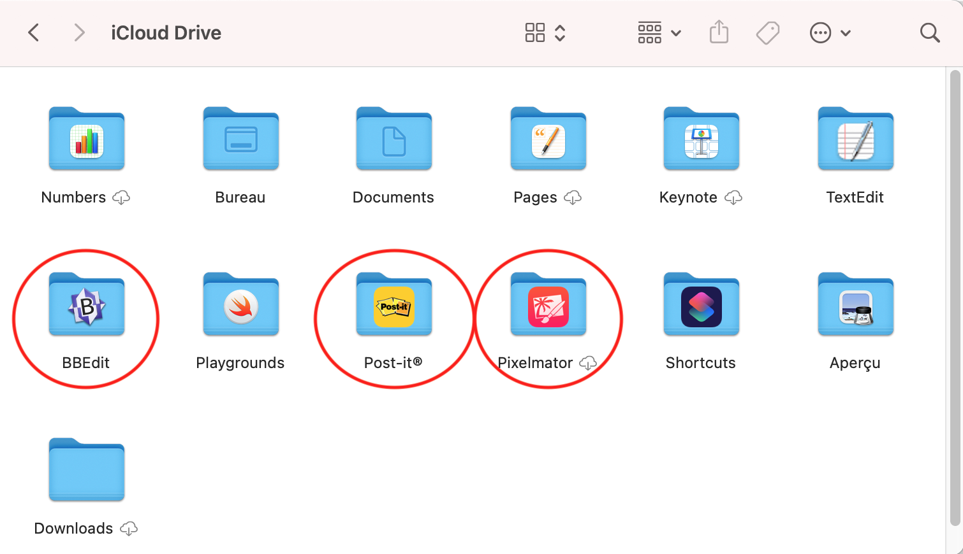
Task: Click the "Numbers" folder name
Action: [x=73, y=197]
